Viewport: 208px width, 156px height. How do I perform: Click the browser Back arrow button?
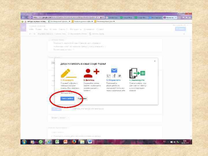23,17
